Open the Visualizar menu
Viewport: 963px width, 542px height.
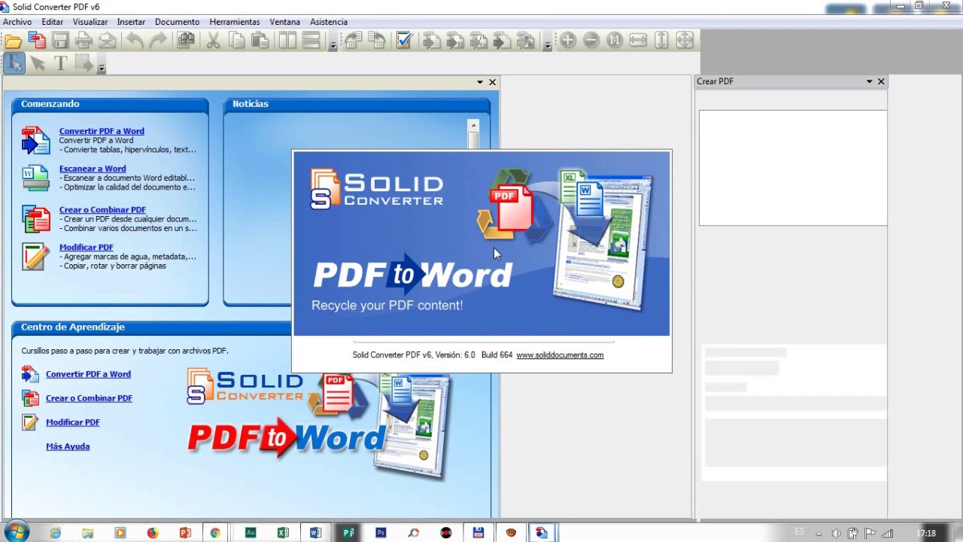(90, 22)
